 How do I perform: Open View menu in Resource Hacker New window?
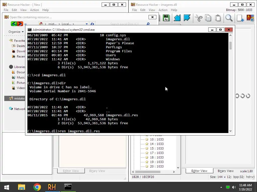click(x=23, y=10)
